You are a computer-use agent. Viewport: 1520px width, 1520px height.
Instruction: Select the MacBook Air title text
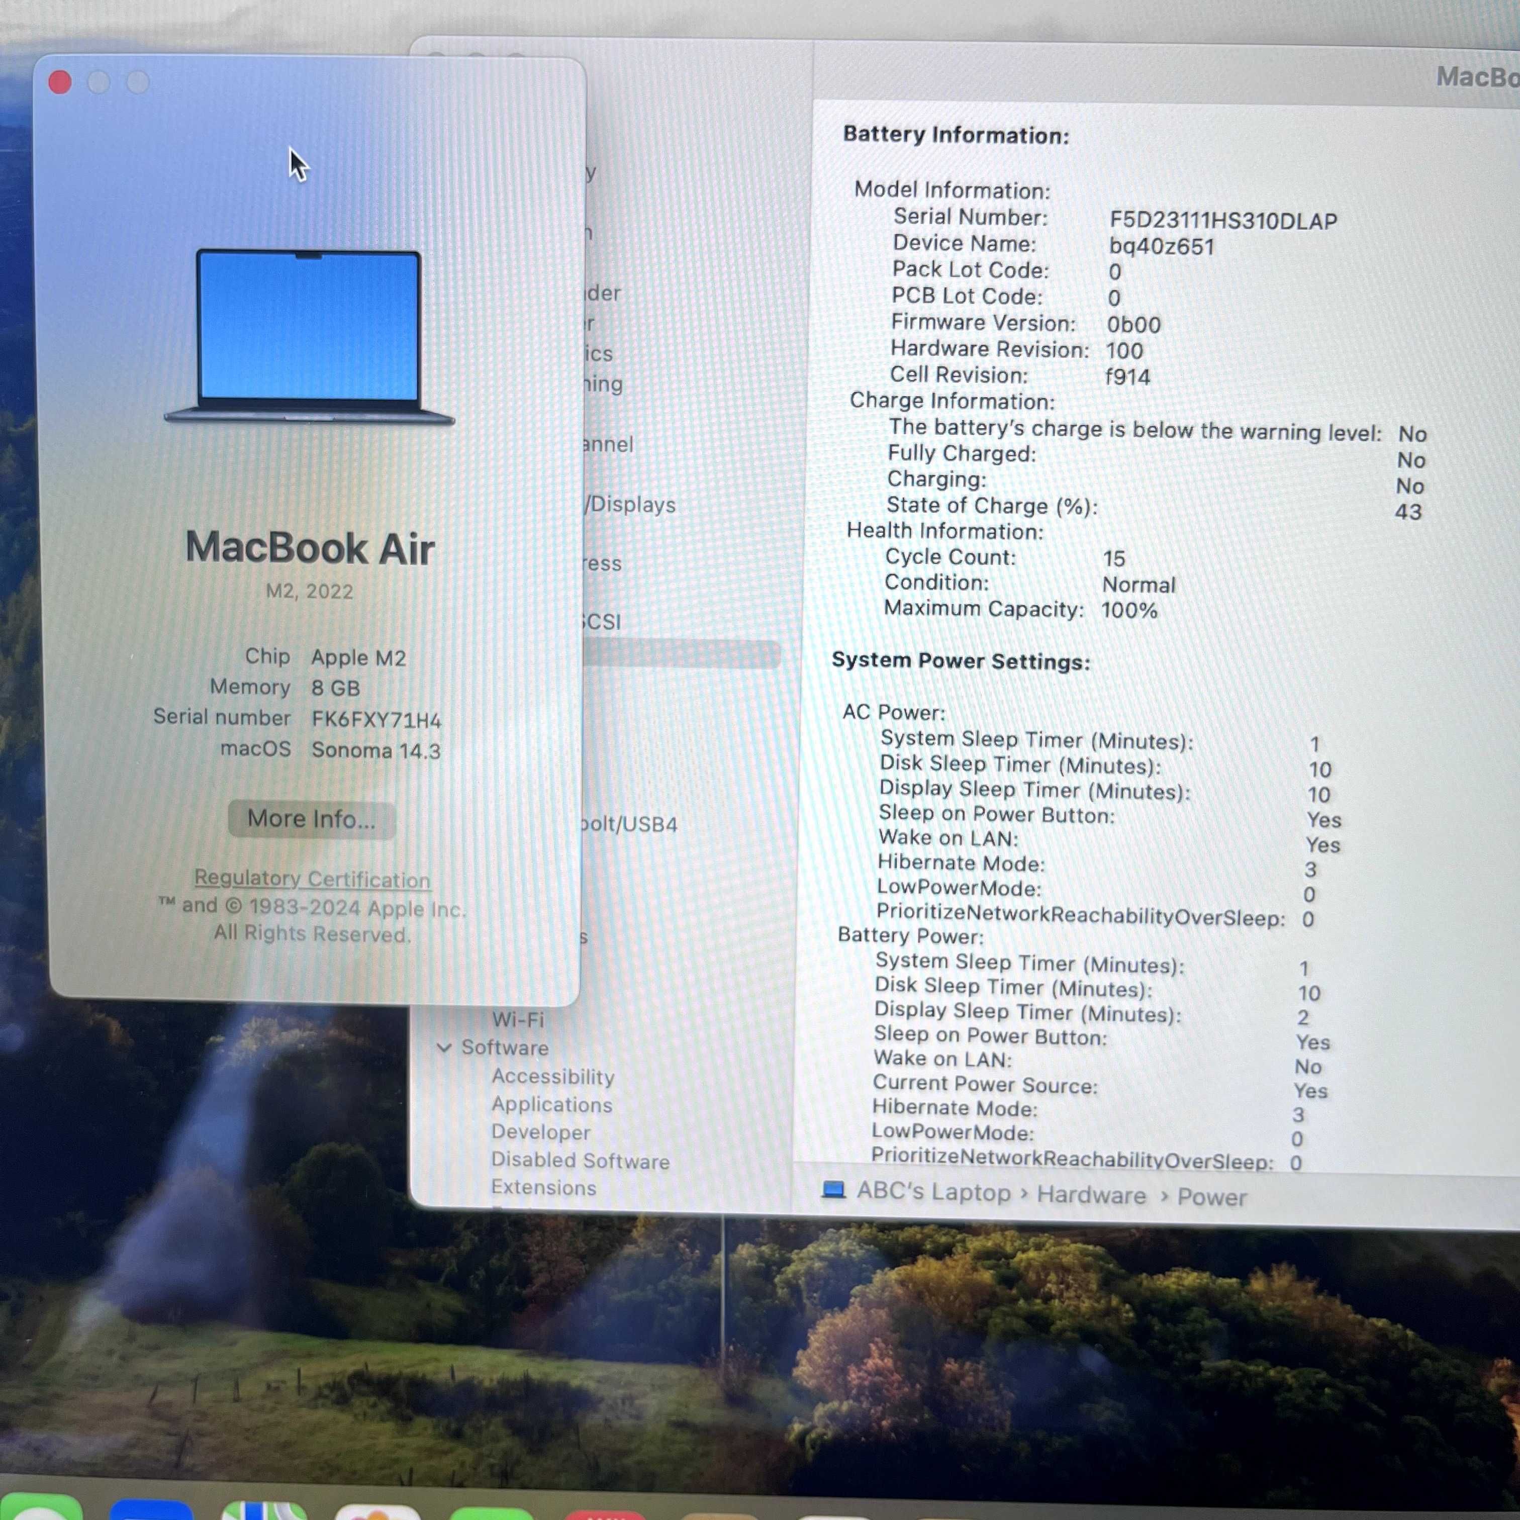coord(309,547)
